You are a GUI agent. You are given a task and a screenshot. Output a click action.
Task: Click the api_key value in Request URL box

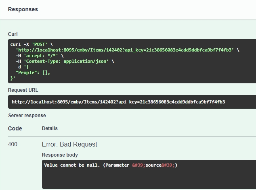coord(181,102)
